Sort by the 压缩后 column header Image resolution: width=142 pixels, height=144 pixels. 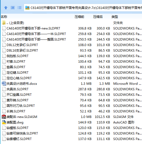tap(98, 17)
